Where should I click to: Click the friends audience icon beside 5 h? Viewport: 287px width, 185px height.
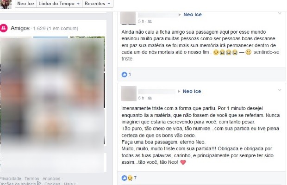150,21
